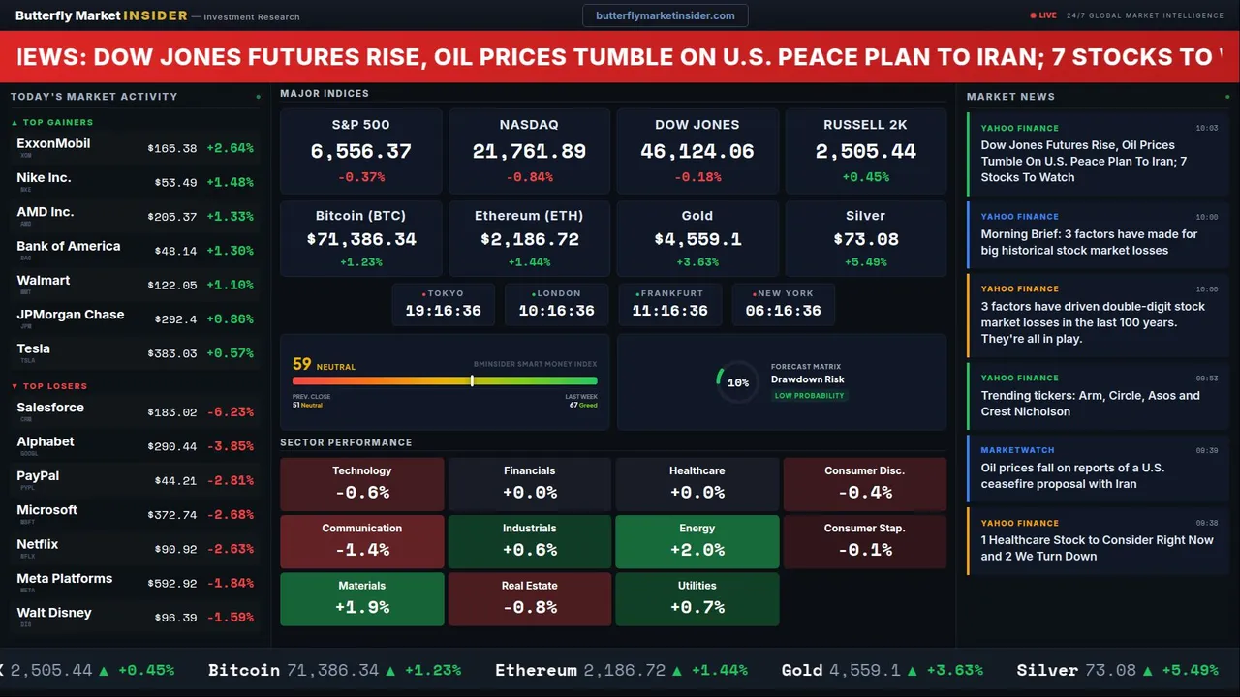The height and width of the screenshot is (697, 1240).
Task: Click the butterflymarketinsider.com address field
Action: (x=666, y=15)
